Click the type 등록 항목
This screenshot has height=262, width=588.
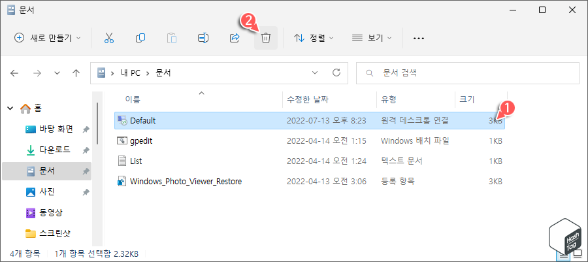click(398, 182)
